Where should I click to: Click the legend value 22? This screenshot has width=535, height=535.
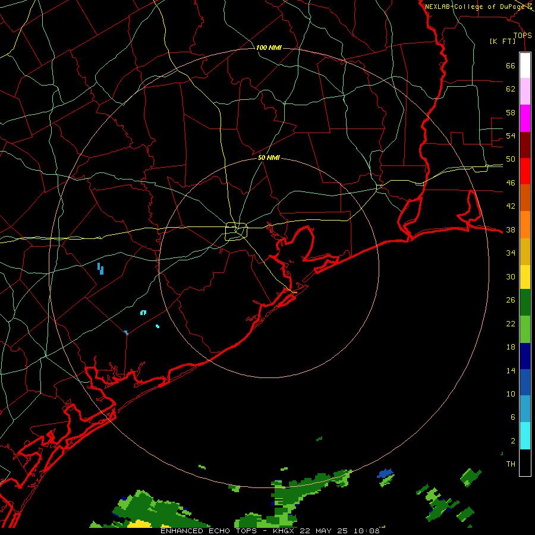pos(511,324)
